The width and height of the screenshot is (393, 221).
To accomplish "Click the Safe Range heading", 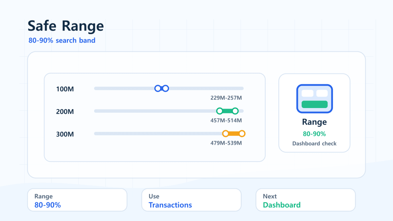I will coord(65,26).
